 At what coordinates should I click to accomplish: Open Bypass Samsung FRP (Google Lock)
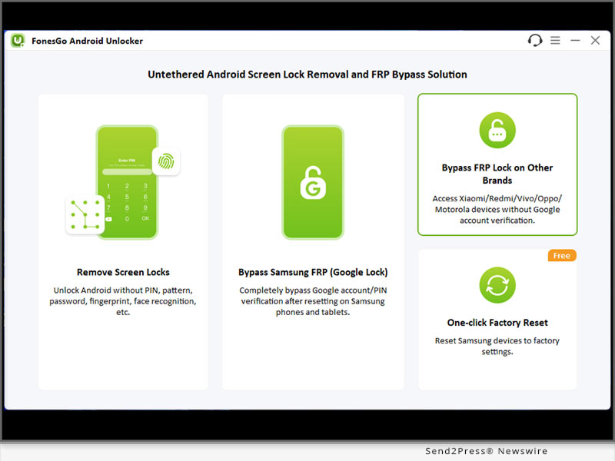(313, 272)
